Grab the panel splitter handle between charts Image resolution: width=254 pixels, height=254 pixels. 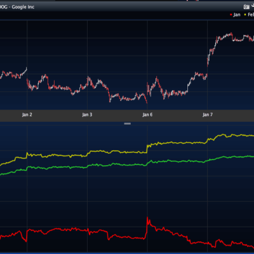point(127,123)
